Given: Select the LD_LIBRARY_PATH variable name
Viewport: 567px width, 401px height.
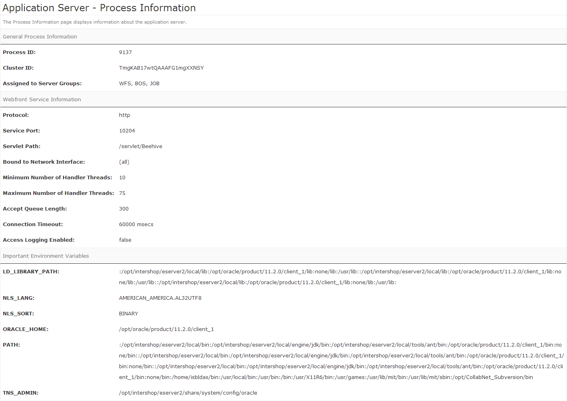Looking at the screenshot, I should pos(31,271).
